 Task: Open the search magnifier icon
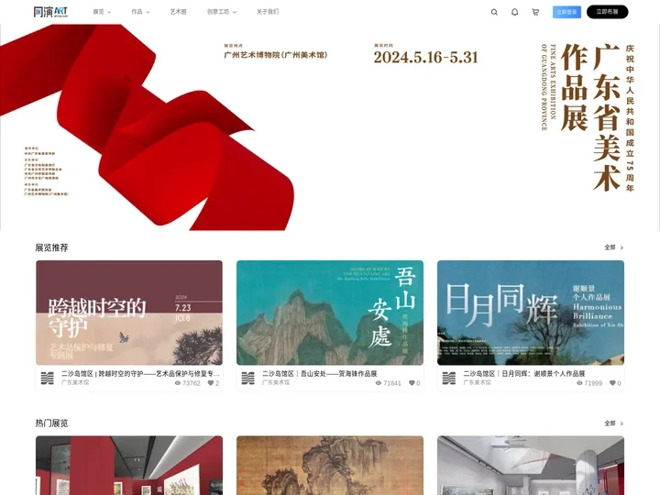[x=494, y=12]
